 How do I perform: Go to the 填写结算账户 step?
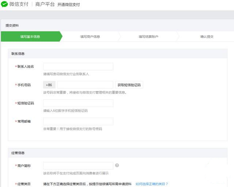click(x=148, y=37)
